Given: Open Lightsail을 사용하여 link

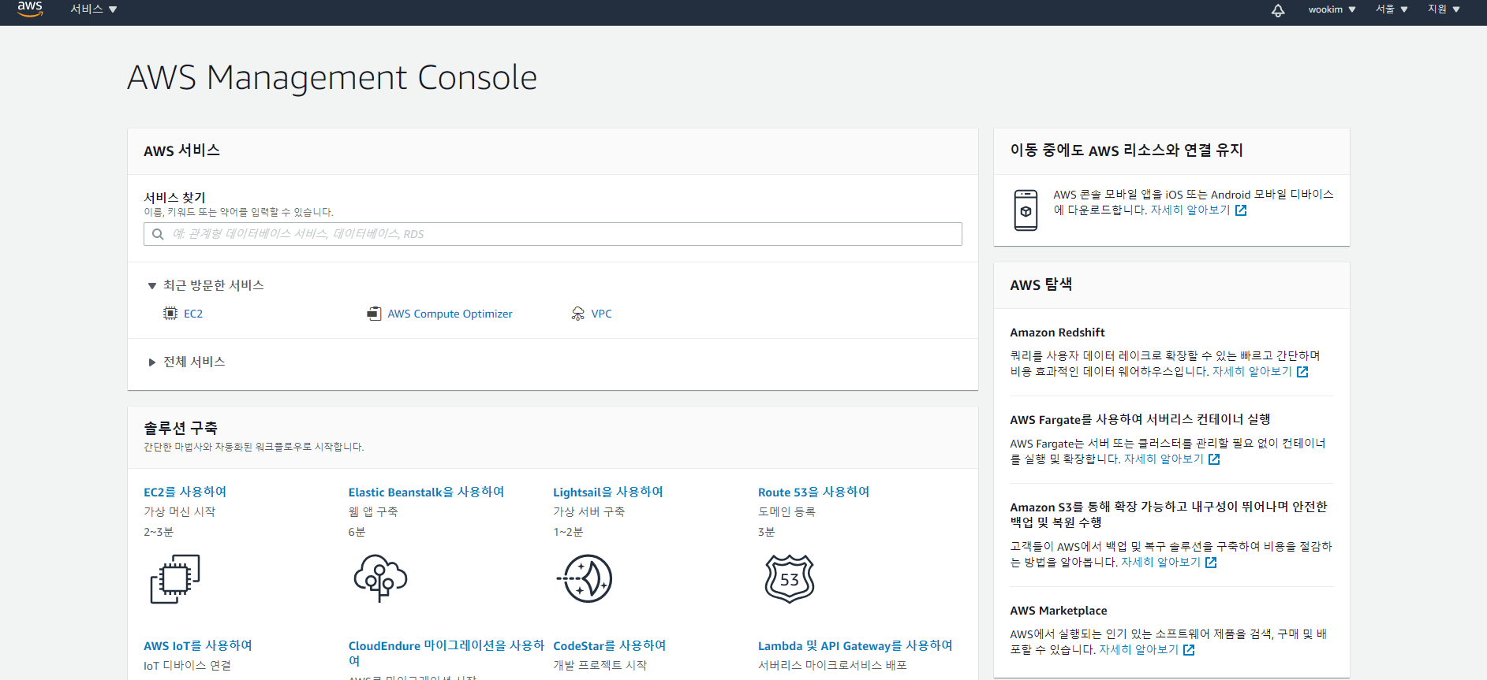Looking at the screenshot, I should tap(607, 492).
